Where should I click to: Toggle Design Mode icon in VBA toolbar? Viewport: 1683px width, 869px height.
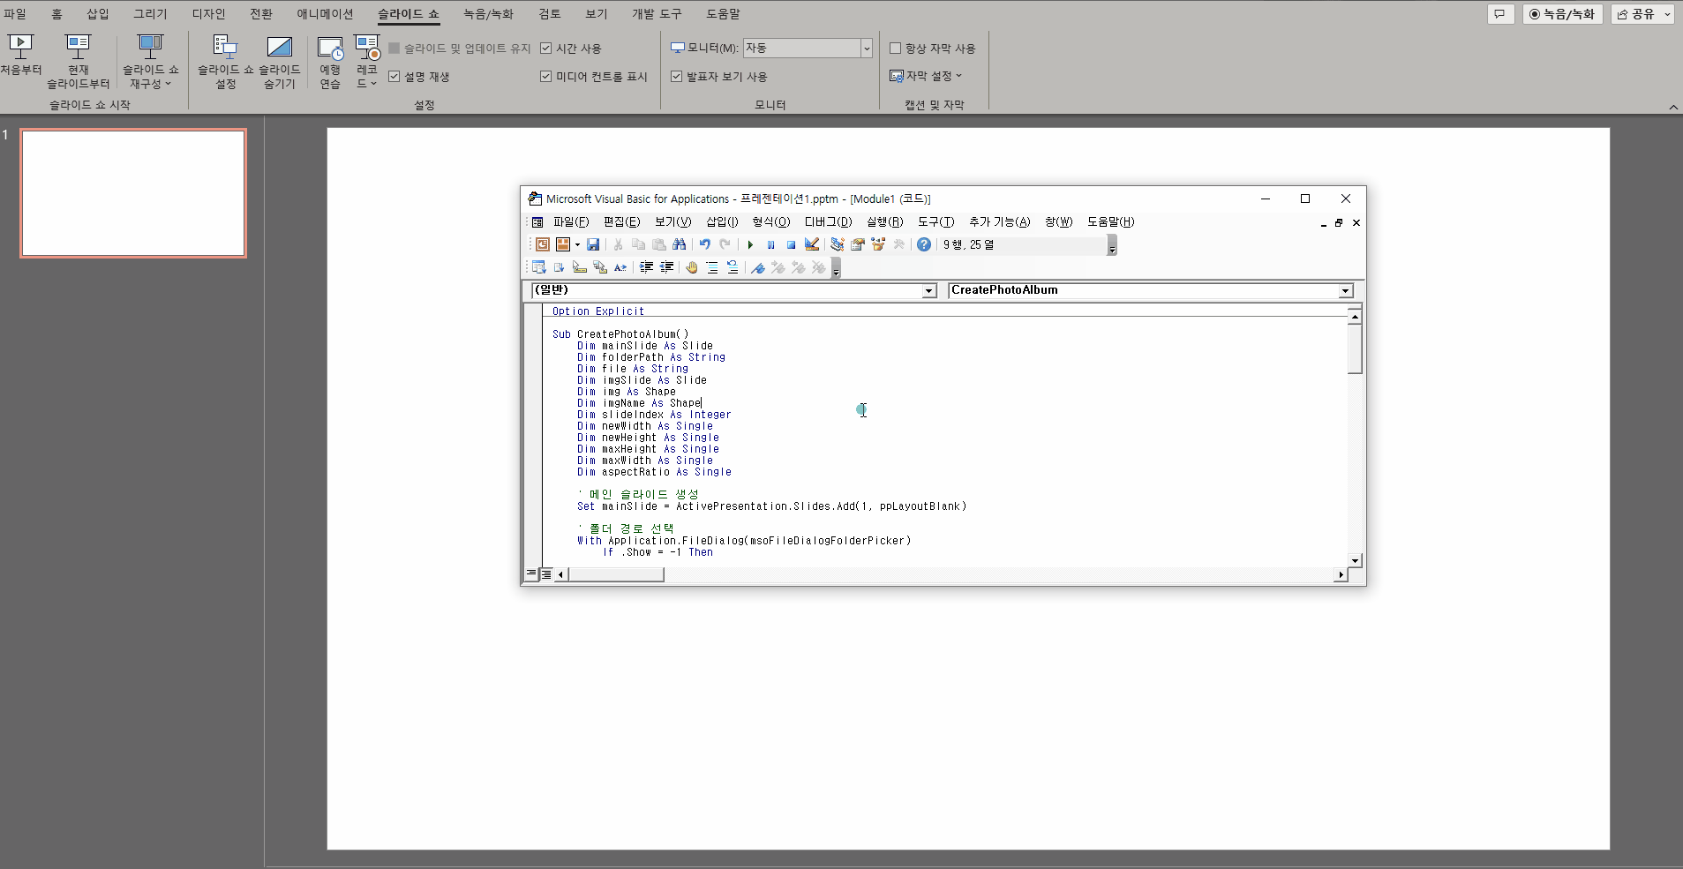[812, 244]
